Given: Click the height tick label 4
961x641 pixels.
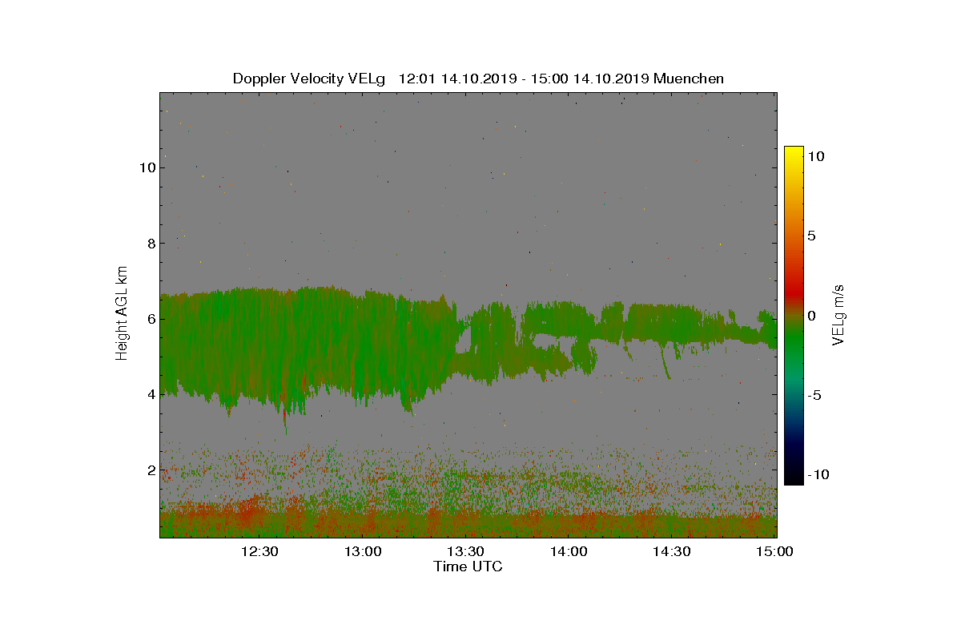Looking at the screenshot, I should pos(150,394).
